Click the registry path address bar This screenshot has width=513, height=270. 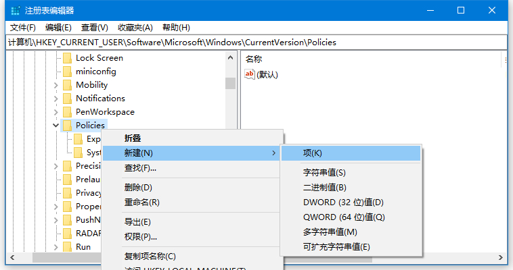[256, 43]
